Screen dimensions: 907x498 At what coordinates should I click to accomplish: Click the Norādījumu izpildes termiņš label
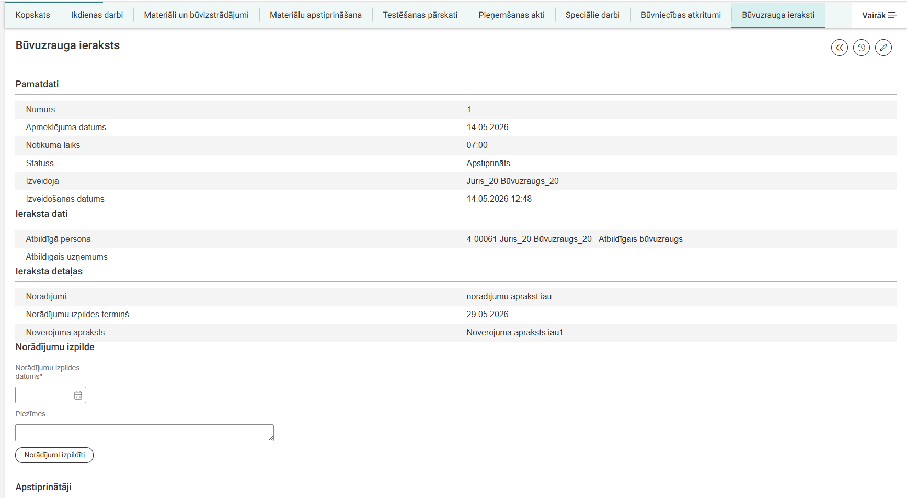77,315
